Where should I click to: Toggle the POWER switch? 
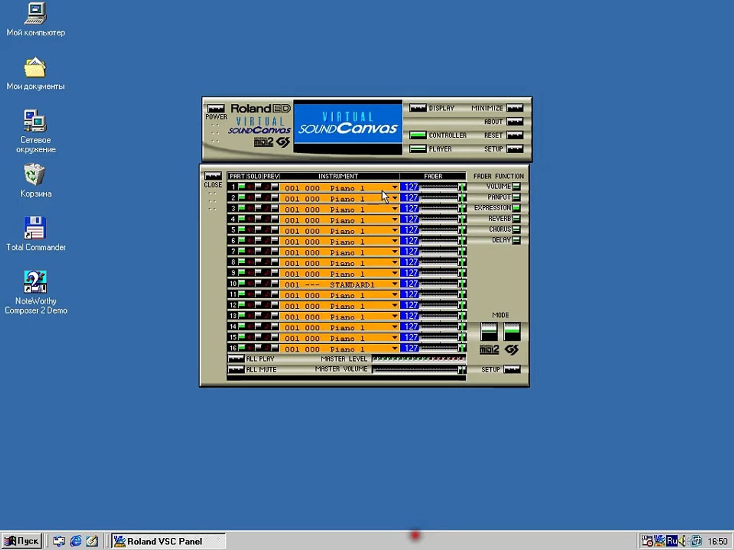[216, 108]
